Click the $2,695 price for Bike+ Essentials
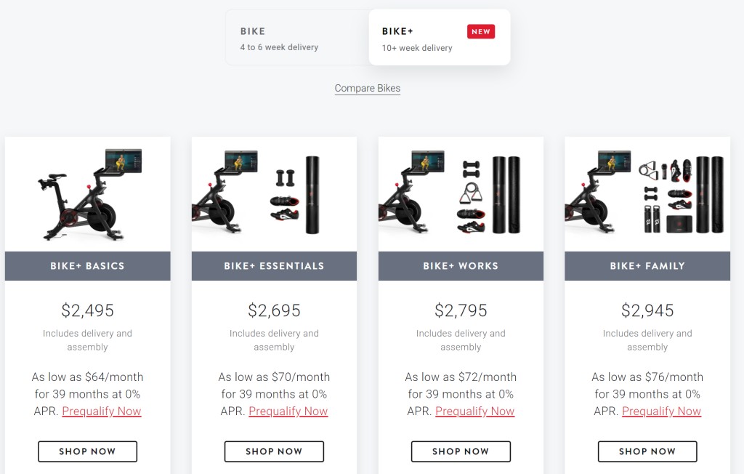The width and height of the screenshot is (744, 474). pos(274,310)
